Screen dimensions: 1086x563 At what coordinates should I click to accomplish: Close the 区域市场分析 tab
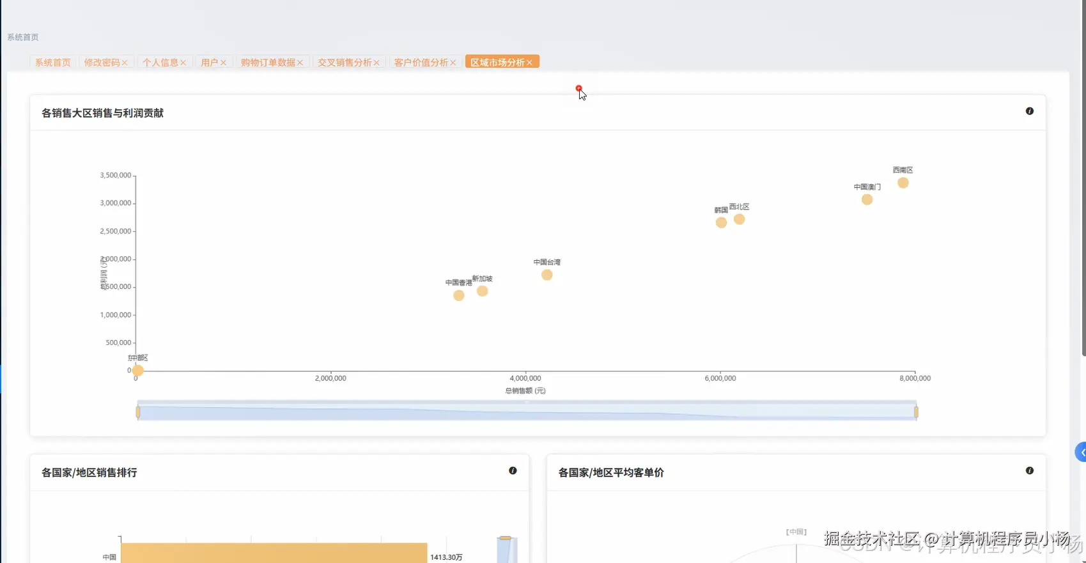[x=529, y=63]
